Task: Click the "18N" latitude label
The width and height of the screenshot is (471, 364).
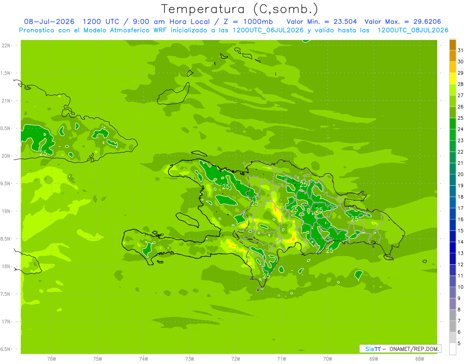Action: (x=5, y=266)
